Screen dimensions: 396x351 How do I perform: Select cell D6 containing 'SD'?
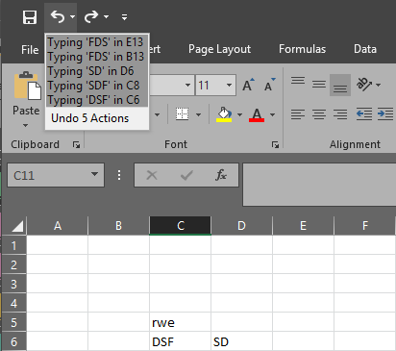[x=241, y=341]
